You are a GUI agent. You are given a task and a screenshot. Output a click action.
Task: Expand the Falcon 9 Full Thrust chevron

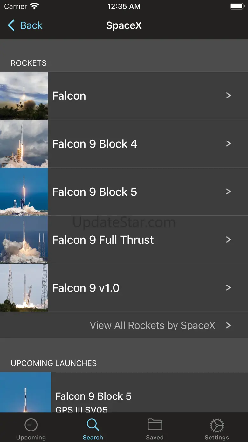point(228,240)
